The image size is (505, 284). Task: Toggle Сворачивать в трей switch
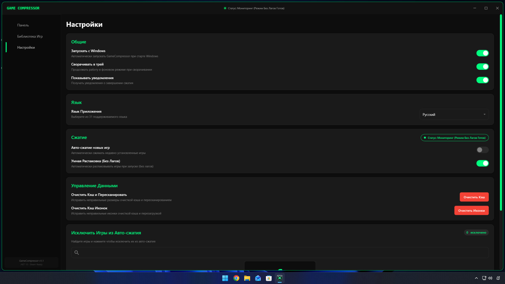pyautogui.click(x=482, y=67)
